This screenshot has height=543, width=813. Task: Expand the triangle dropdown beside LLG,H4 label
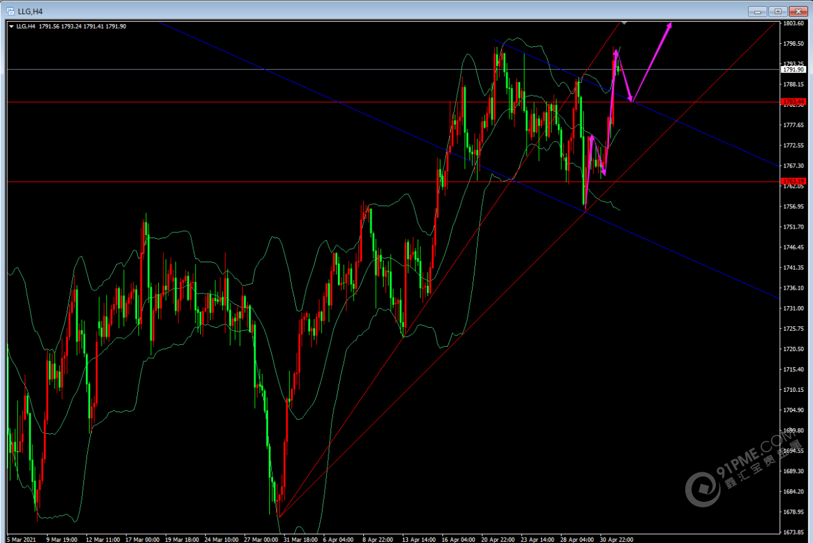coord(12,26)
